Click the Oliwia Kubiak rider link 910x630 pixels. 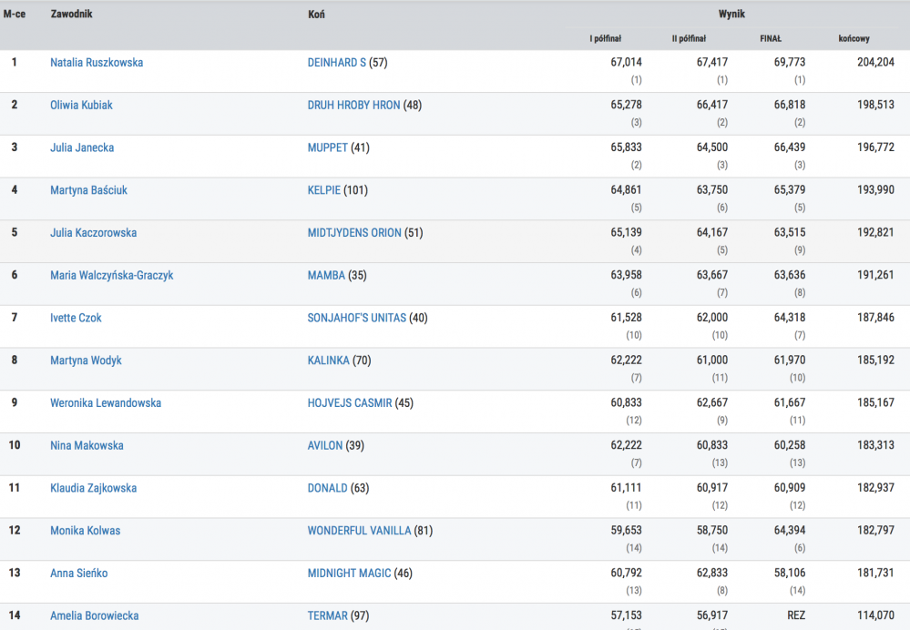(x=81, y=106)
